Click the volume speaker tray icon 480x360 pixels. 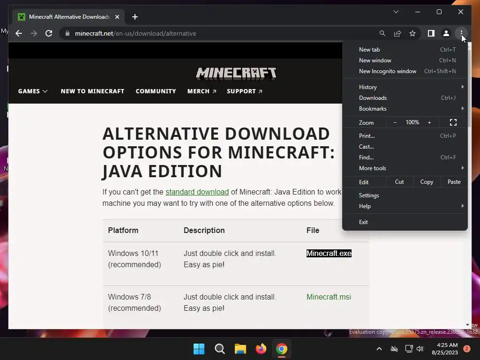click(x=420, y=349)
